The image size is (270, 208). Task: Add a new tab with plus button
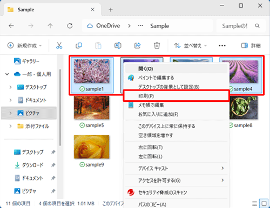click(x=111, y=10)
